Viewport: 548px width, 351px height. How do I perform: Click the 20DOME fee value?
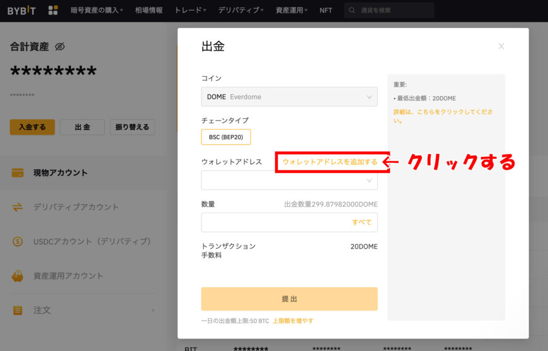coord(364,247)
